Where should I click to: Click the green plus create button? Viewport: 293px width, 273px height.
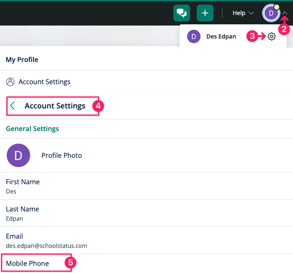pyautogui.click(x=205, y=13)
